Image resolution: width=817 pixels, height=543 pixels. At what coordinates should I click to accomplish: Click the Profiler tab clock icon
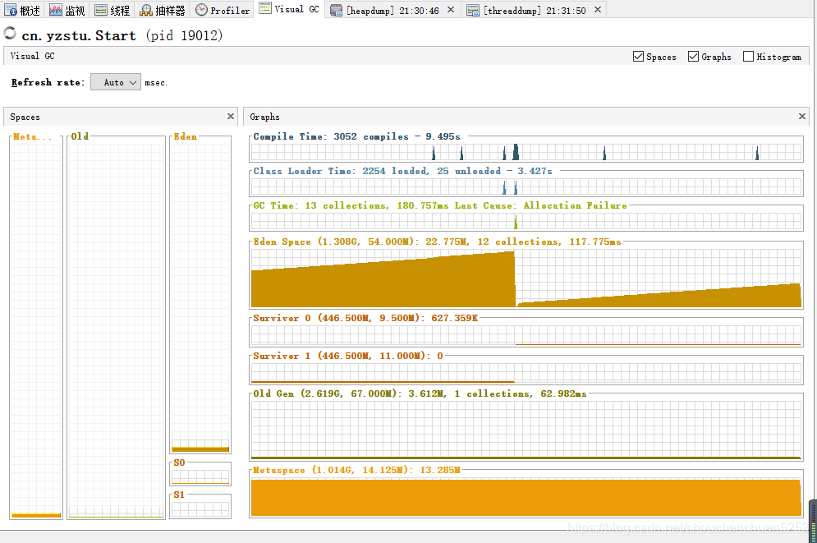[201, 9]
